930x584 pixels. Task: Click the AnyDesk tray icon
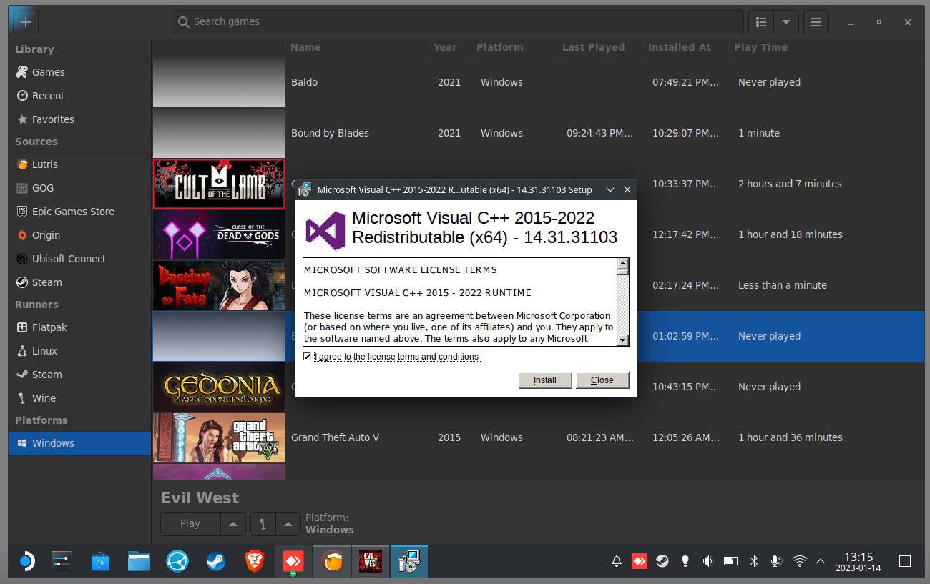pyautogui.click(x=640, y=562)
